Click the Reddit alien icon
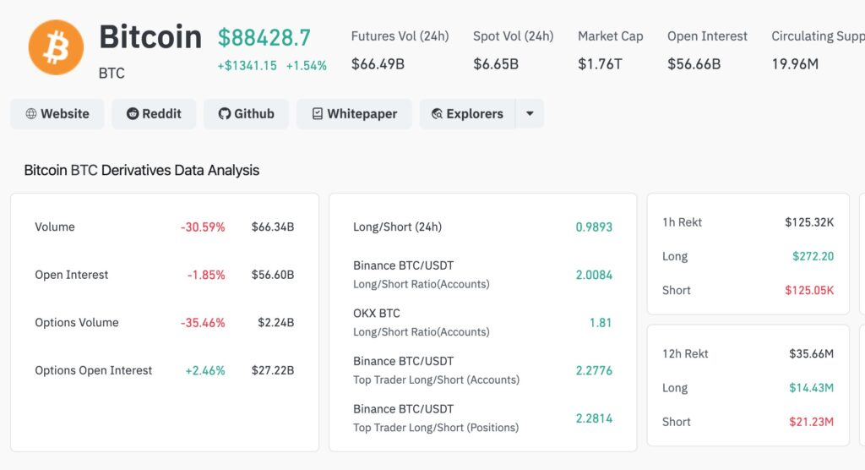Screen dimensions: 865x470 [x=133, y=114]
